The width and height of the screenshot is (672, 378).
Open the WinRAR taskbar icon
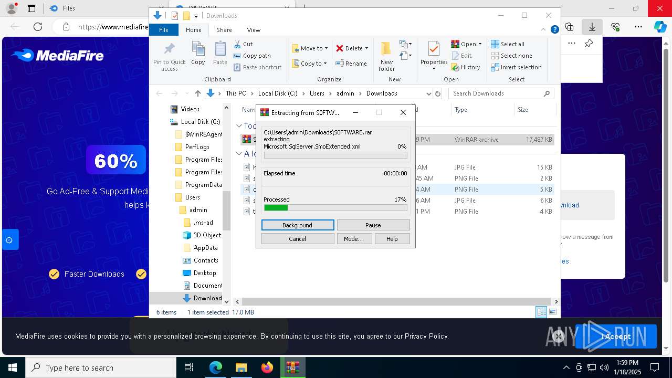tap(292, 367)
